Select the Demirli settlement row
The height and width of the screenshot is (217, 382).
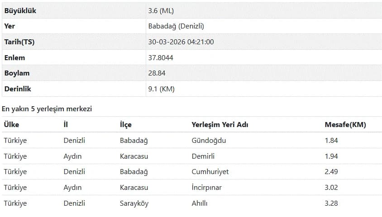[192, 156]
